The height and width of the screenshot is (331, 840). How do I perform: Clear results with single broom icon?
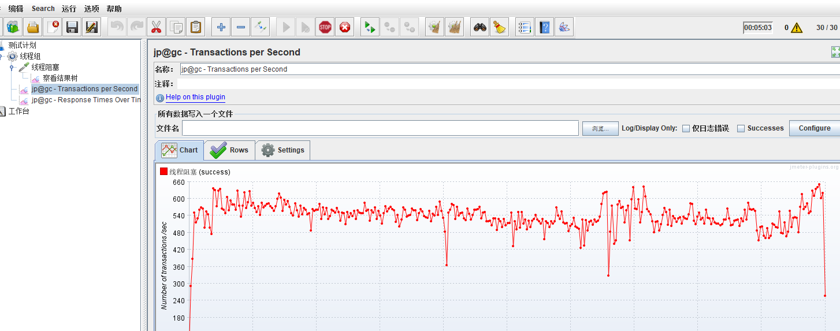(434, 27)
